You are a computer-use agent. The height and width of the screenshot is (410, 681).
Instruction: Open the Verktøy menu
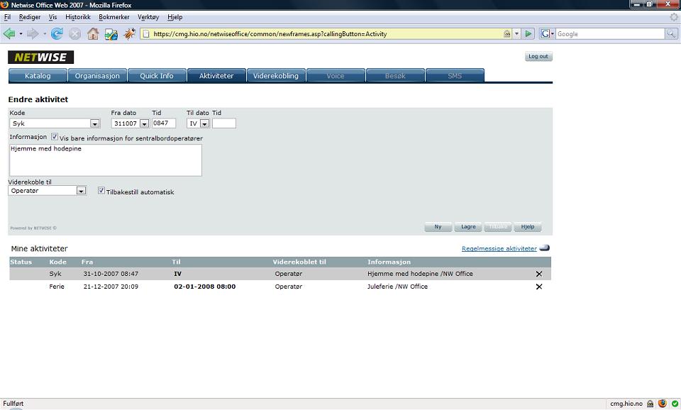[148, 17]
